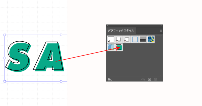Image resolution: width=202 pixels, height=106 pixels.
Task: Apply the green offset-outline graphic style
Action: 119,47
